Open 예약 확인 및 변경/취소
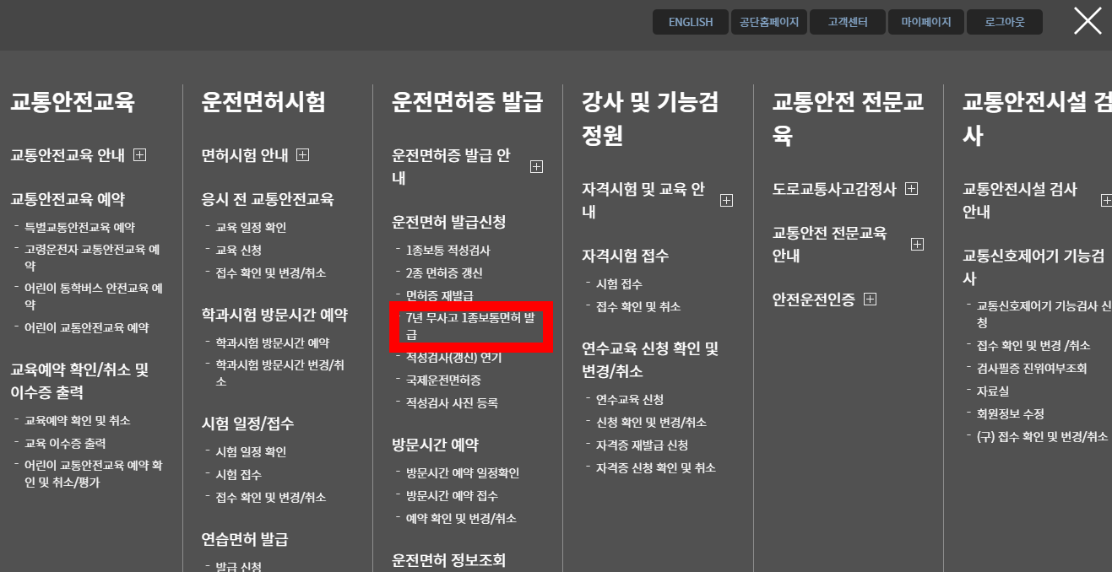 pyautogui.click(x=461, y=519)
